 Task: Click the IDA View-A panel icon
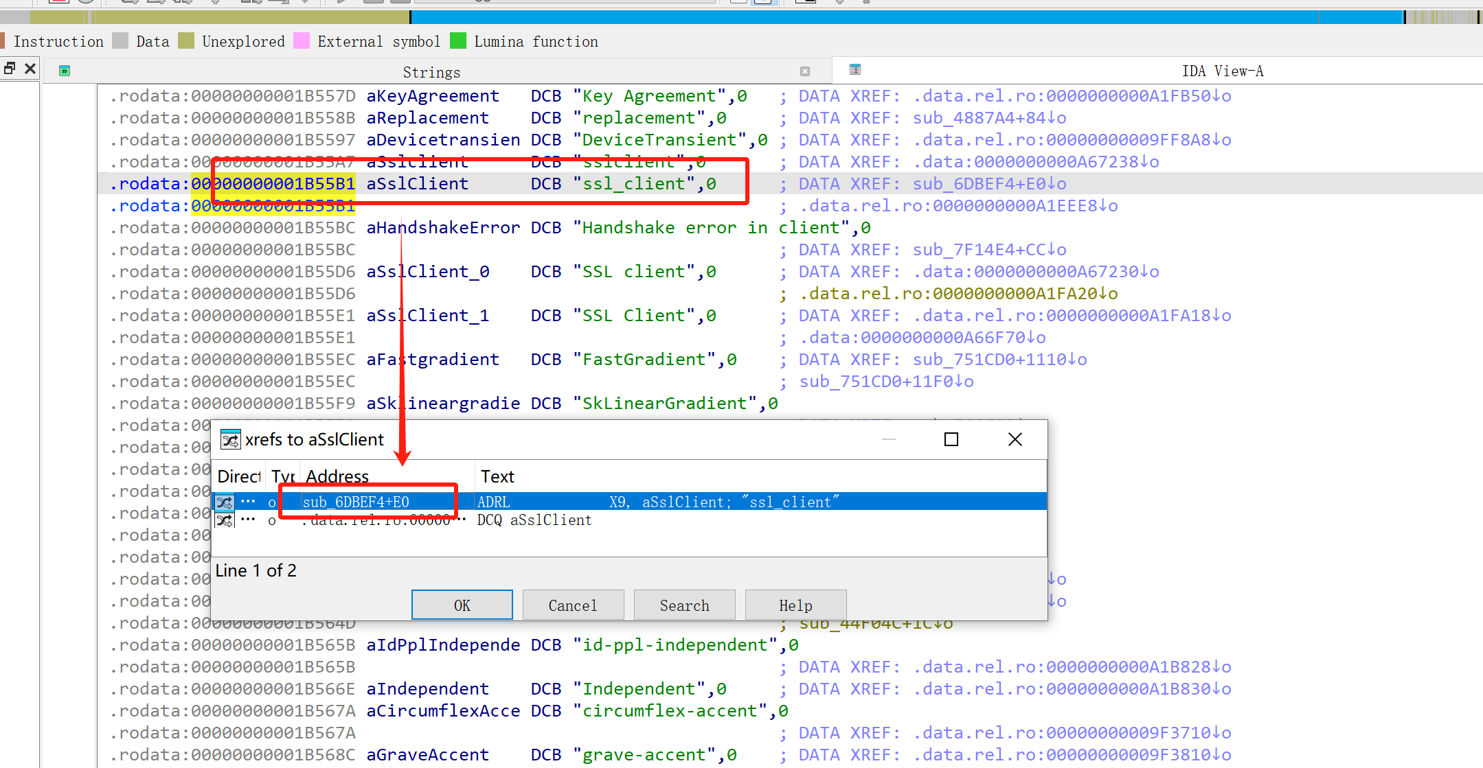tap(854, 69)
